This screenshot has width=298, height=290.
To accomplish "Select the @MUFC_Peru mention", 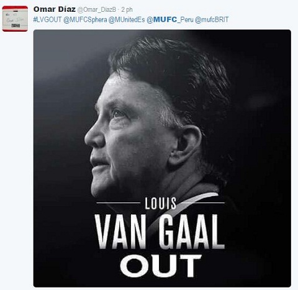I will [x=170, y=20].
